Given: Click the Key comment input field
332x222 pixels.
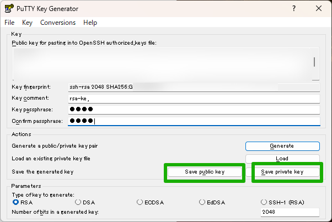Looking at the screenshot, I should coord(193,99).
